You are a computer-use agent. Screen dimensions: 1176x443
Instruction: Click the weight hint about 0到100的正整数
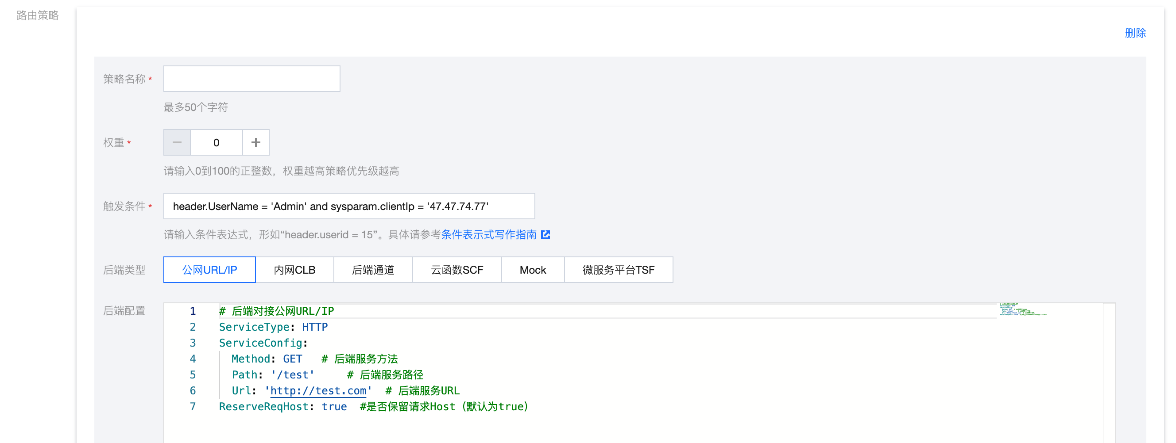pos(281,171)
